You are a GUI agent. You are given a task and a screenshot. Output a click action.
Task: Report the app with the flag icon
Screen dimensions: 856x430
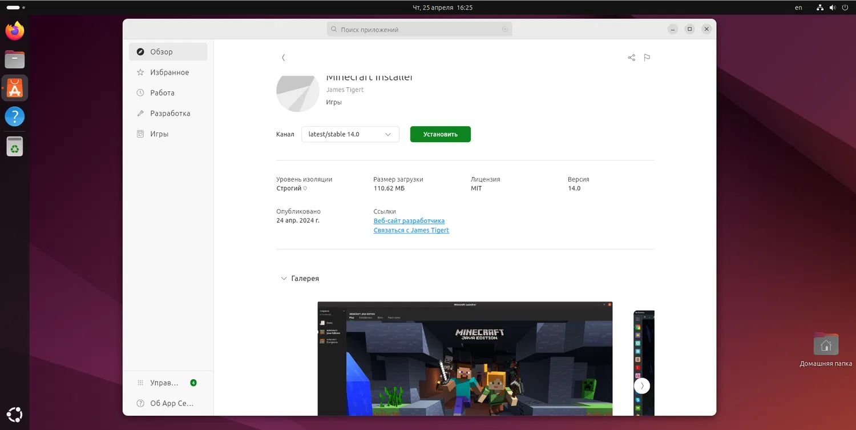click(647, 58)
